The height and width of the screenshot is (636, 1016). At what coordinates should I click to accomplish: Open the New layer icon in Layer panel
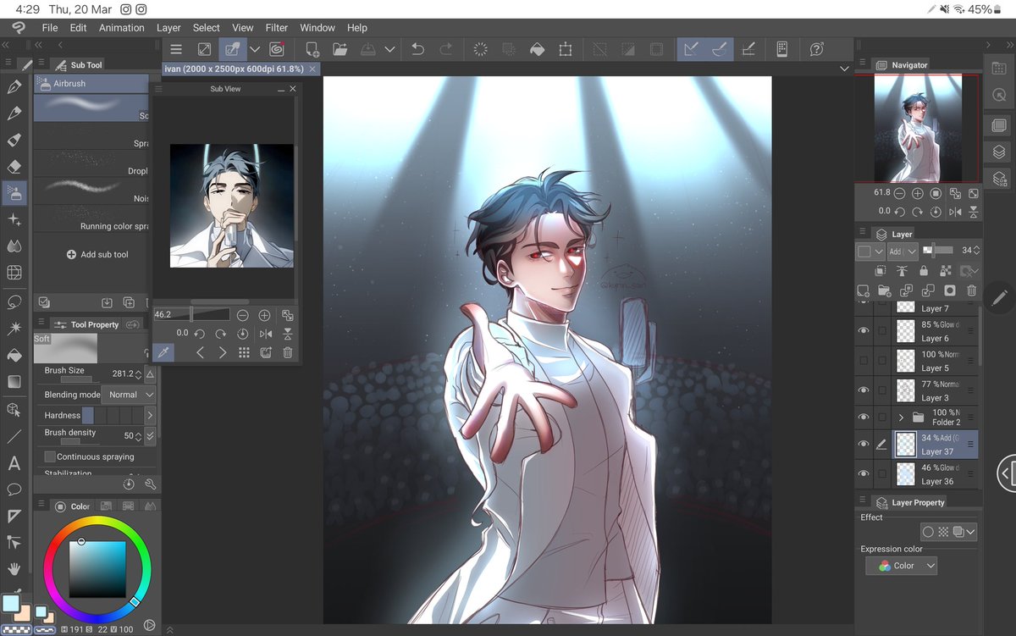point(864,290)
